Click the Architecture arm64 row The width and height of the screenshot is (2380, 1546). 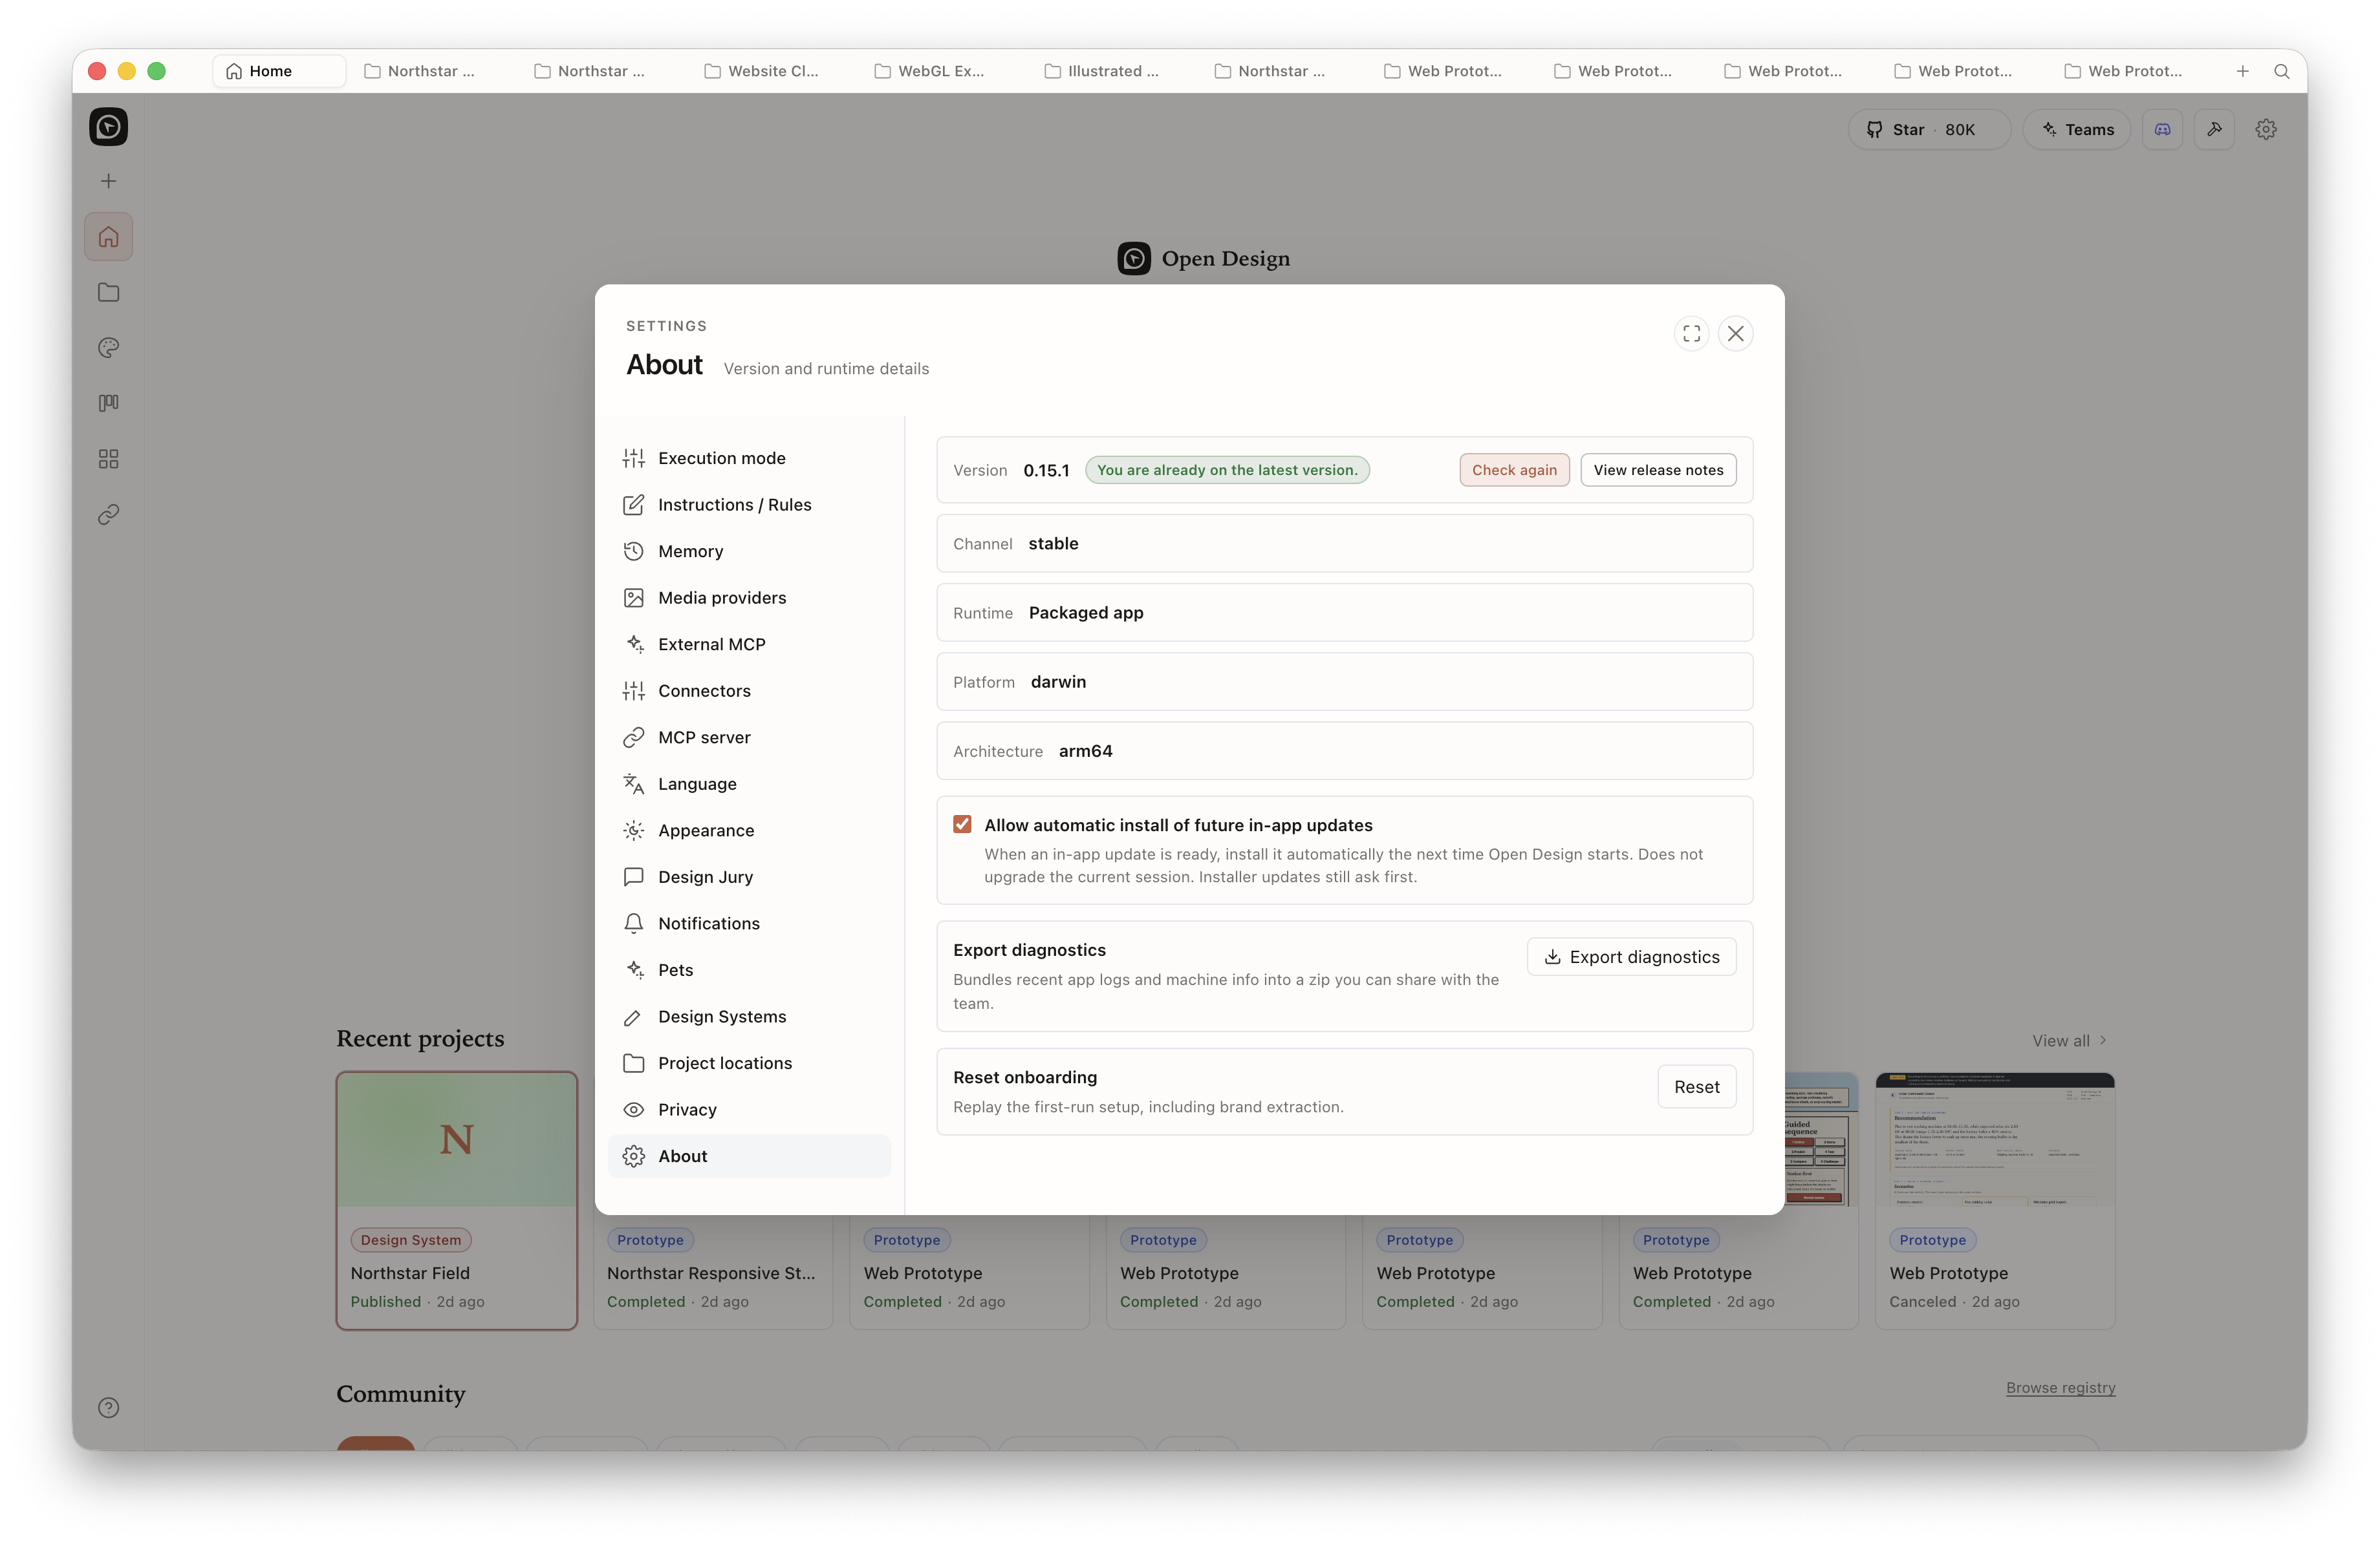coord(1344,750)
